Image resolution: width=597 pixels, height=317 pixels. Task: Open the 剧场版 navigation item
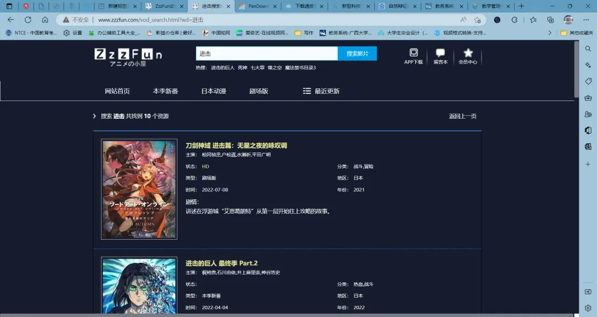259,91
